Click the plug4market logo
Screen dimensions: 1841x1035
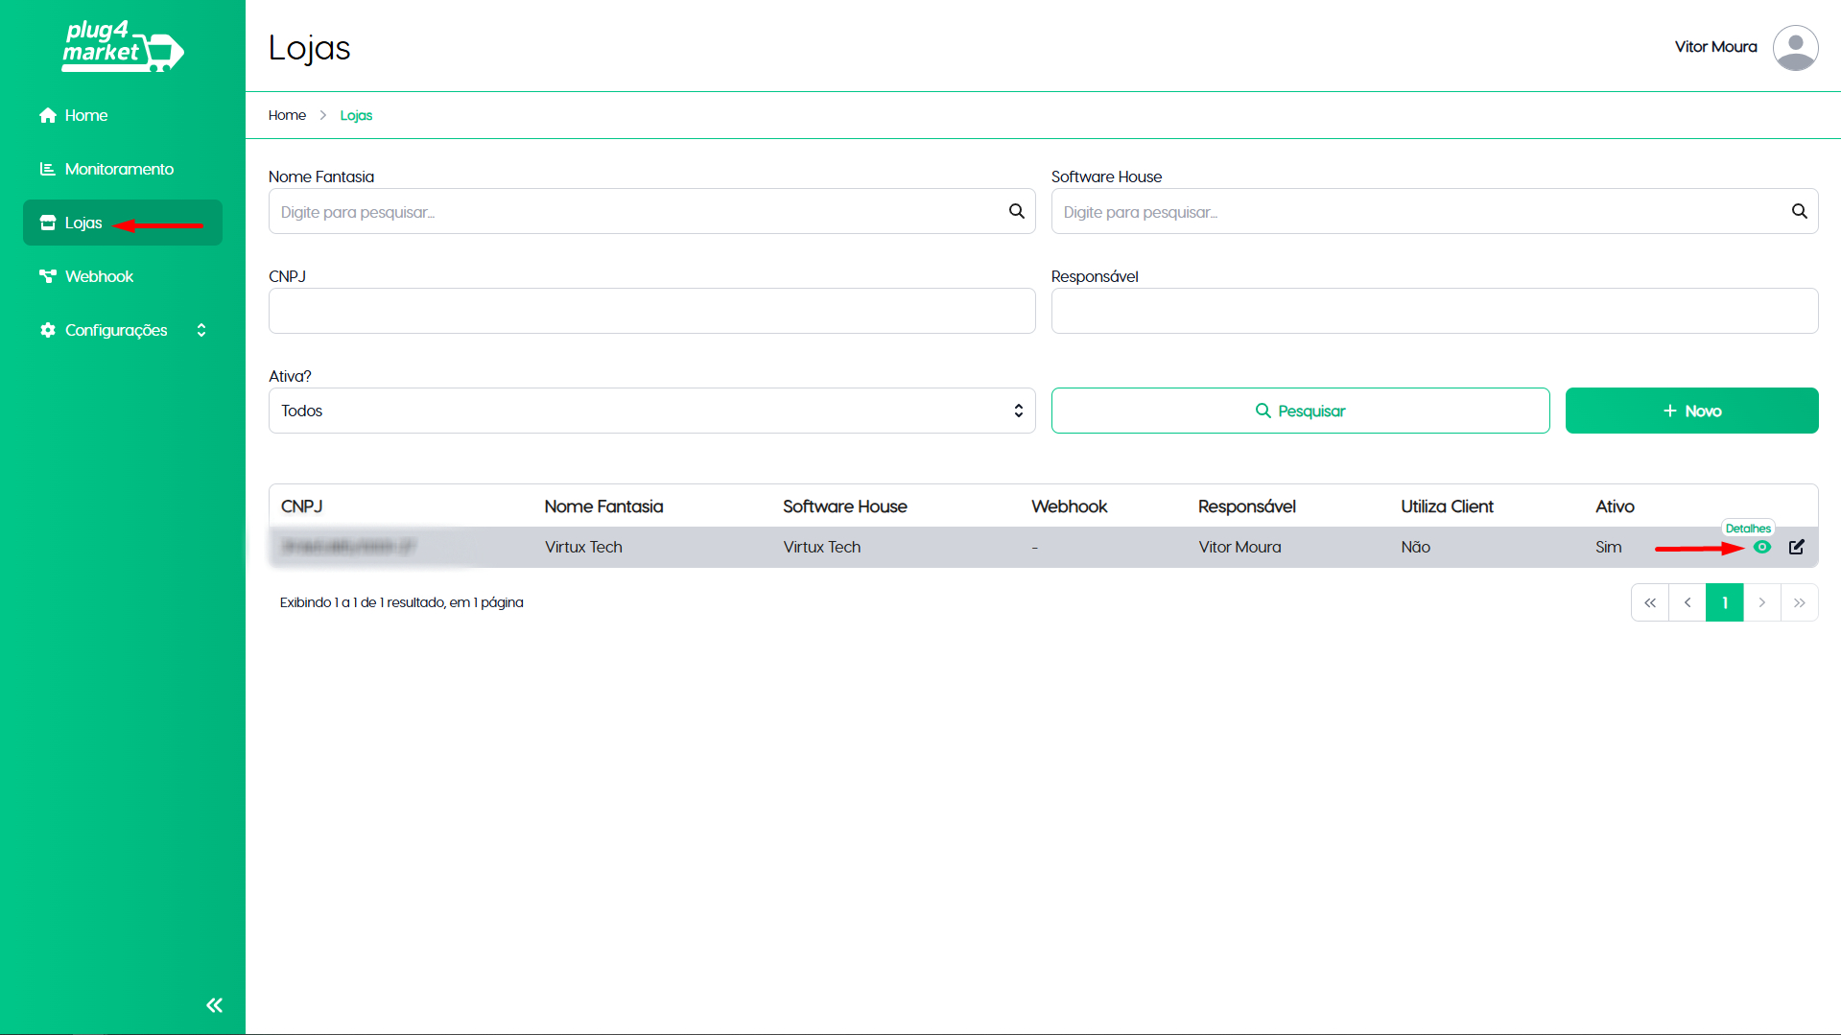tap(122, 46)
